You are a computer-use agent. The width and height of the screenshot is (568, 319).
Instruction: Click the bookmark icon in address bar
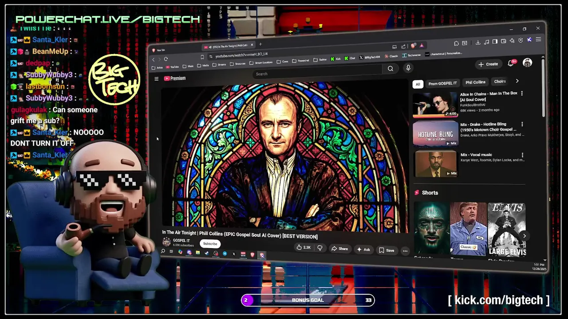click(x=202, y=57)
